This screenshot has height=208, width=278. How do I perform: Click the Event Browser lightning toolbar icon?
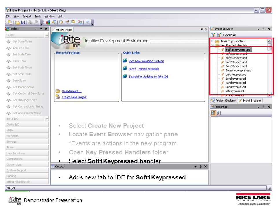coord(61,22)
